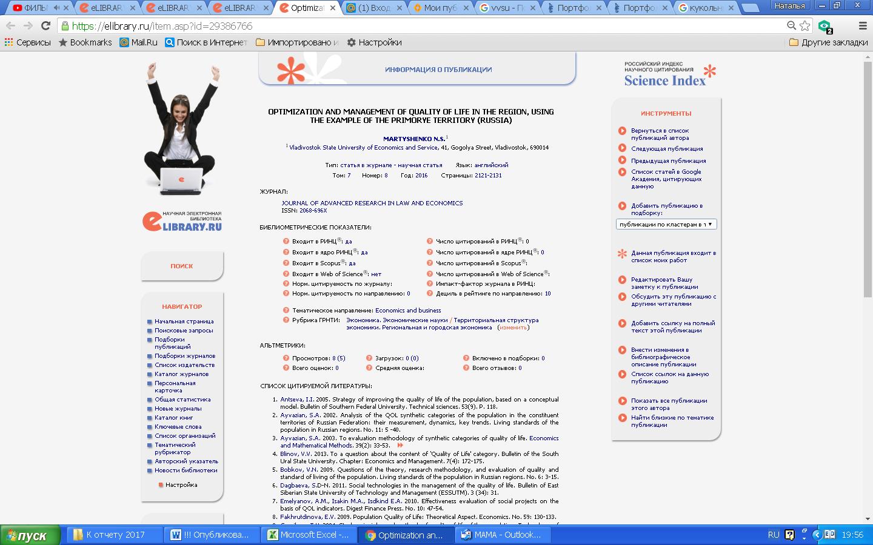Click the browser back arrow
This screenshot has width=873, height=545.
[10, 25]
